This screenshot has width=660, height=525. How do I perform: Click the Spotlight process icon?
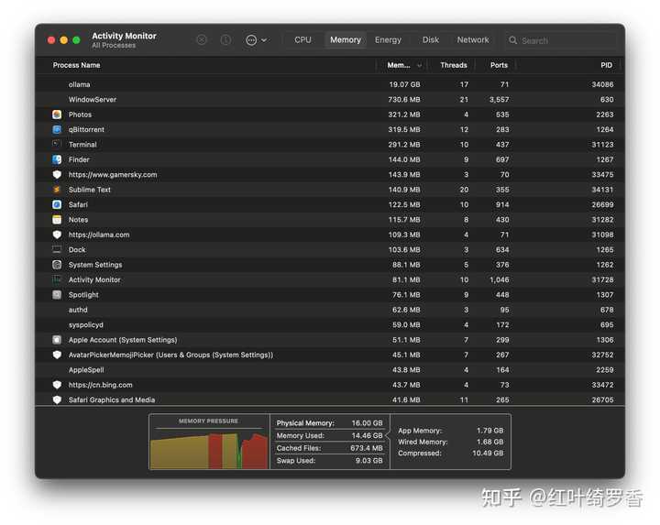click(57, 295)
